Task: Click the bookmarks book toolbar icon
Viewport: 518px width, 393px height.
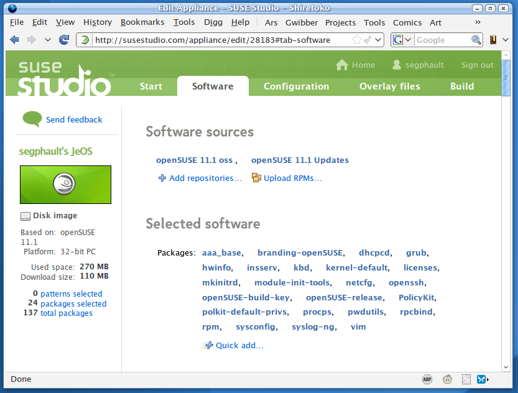Action: click(x=493, y=40)
